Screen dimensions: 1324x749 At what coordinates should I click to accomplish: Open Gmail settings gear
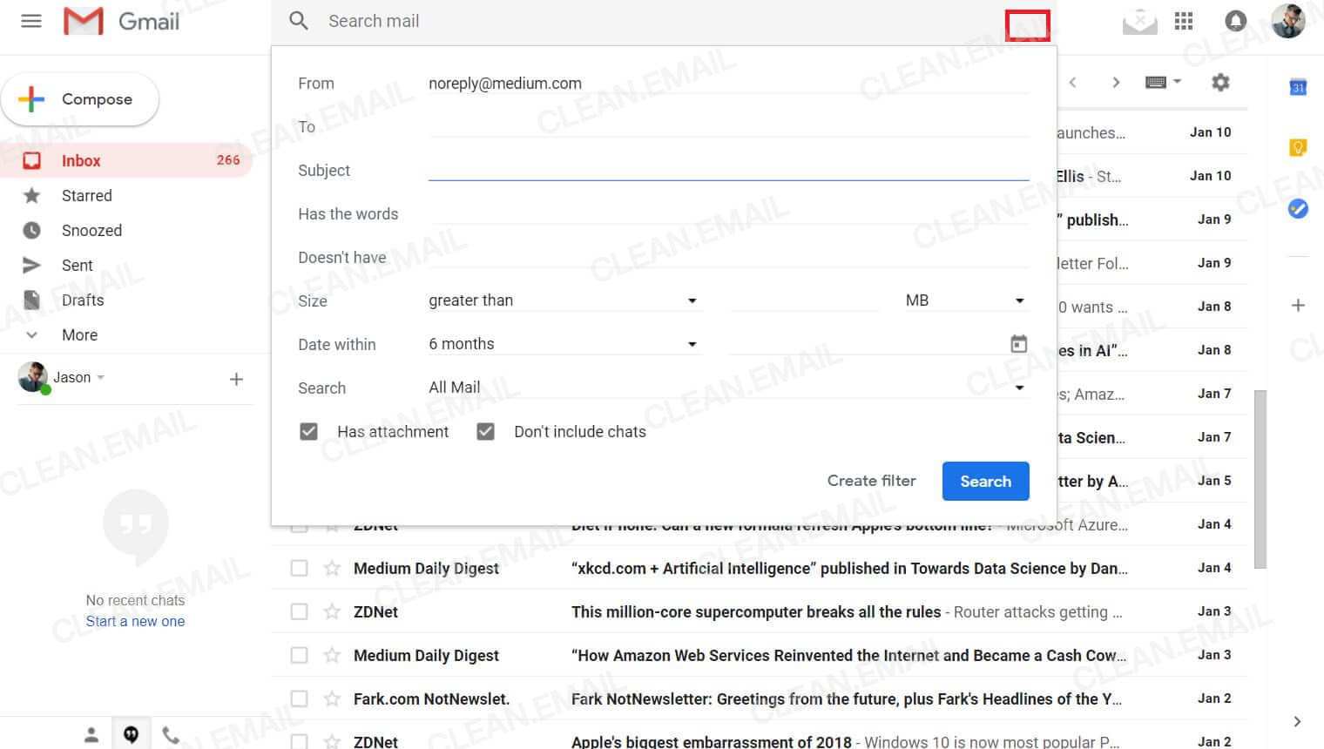click(1220, 83)
